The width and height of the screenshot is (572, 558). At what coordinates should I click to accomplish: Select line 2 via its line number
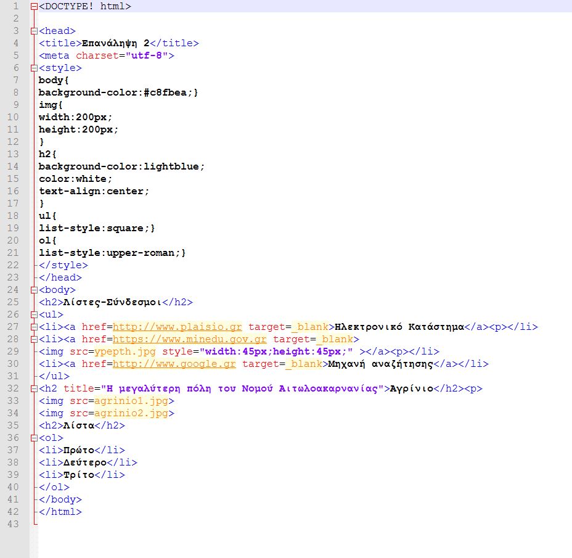click(x=15, y=18)
